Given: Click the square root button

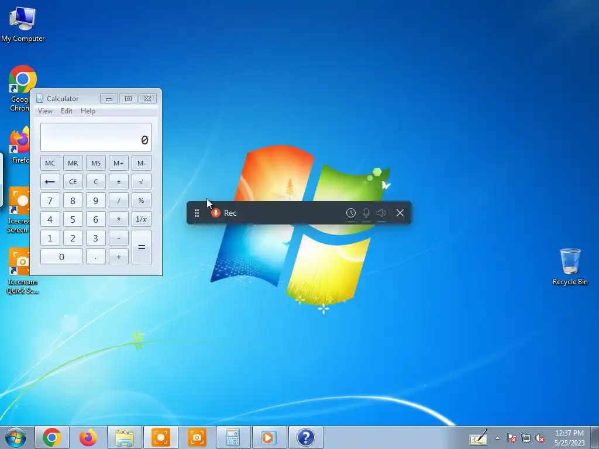Looking at the screenshot, I should pyautogui.click(x=142, y=182).
